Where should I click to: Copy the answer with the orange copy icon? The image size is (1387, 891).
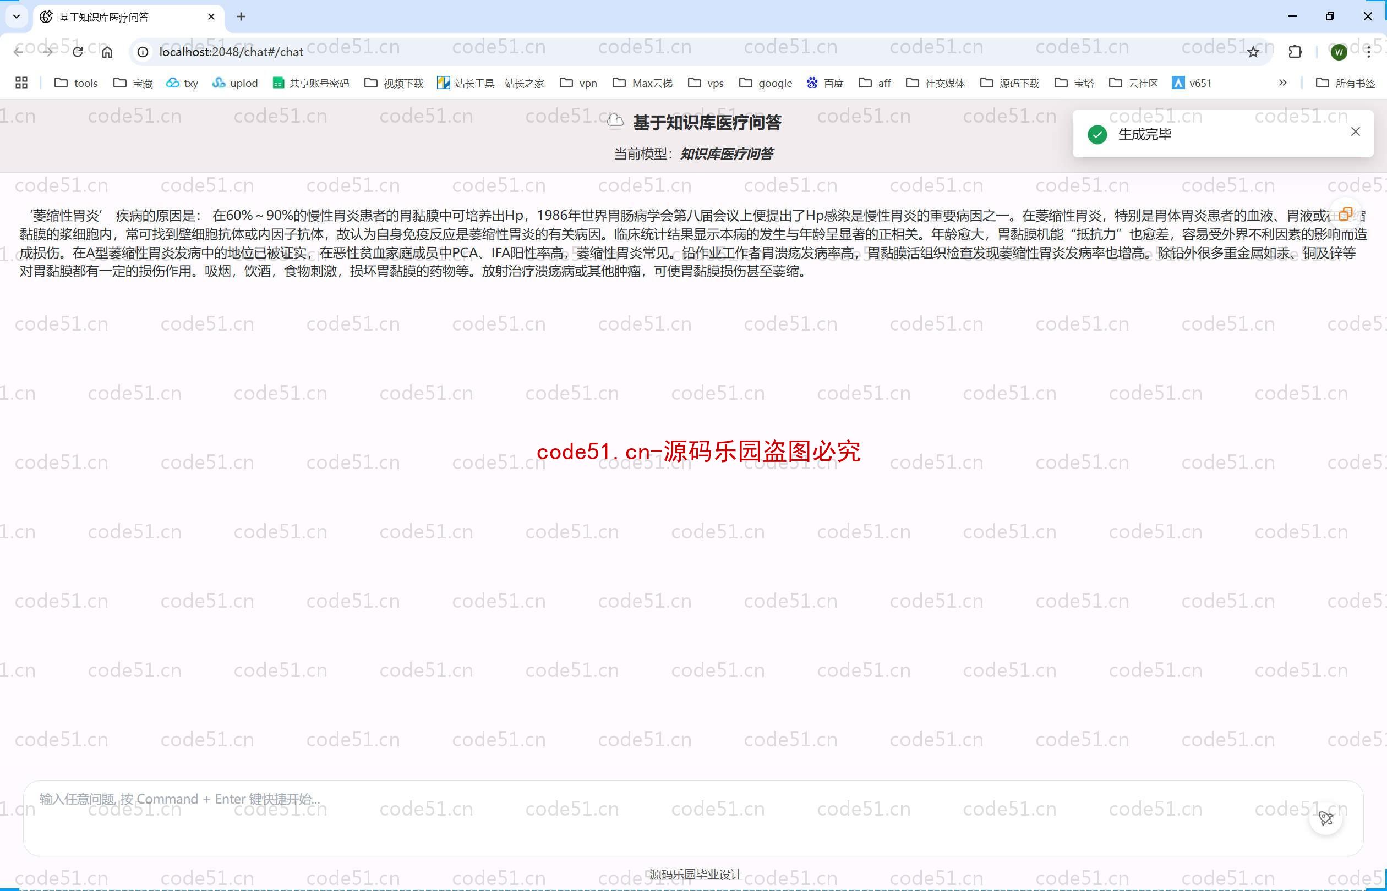pyautogui.click(x=1345, y=214)
